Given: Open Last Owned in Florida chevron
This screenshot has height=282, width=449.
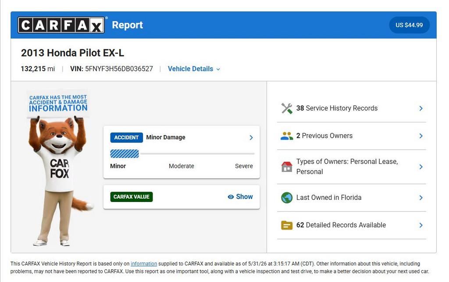Looking at the screenshot, I should pyautogui.click(x=421, y=198).
